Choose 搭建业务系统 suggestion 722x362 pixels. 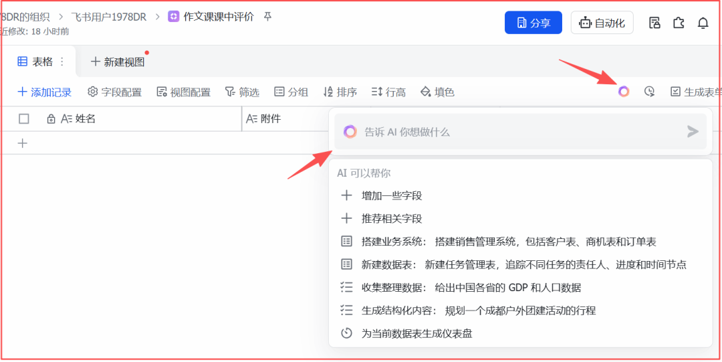click(x=520, y=242)
